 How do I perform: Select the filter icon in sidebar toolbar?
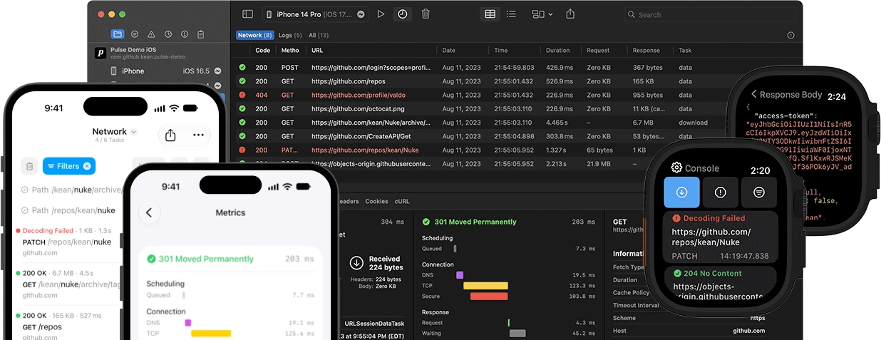coord(135,34)
